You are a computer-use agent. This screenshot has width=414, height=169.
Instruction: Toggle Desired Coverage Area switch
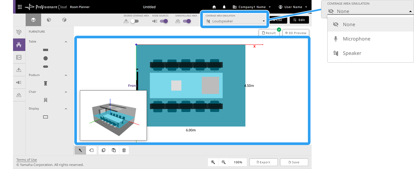135,21
